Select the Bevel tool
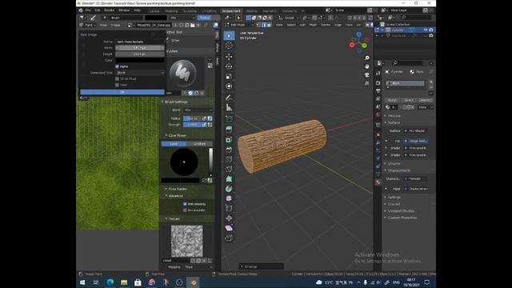Viewport: 512px width, 288px height. [x=229, y=150]
